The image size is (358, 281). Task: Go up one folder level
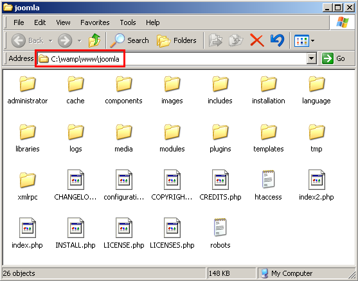click(x=94, y=40)
